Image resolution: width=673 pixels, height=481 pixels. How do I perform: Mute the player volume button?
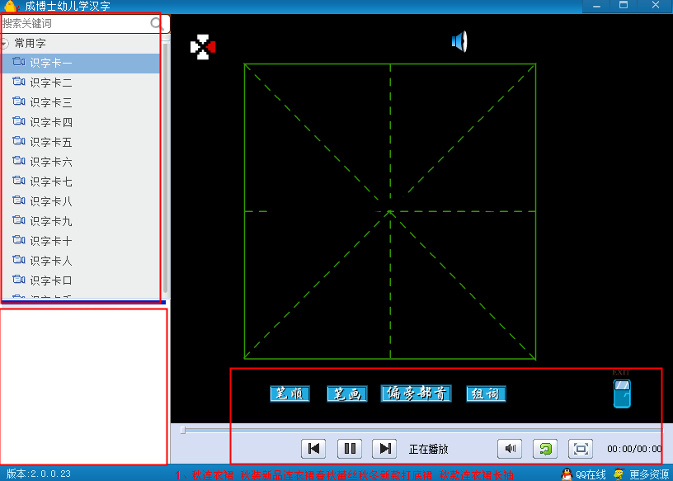point(510,449)
